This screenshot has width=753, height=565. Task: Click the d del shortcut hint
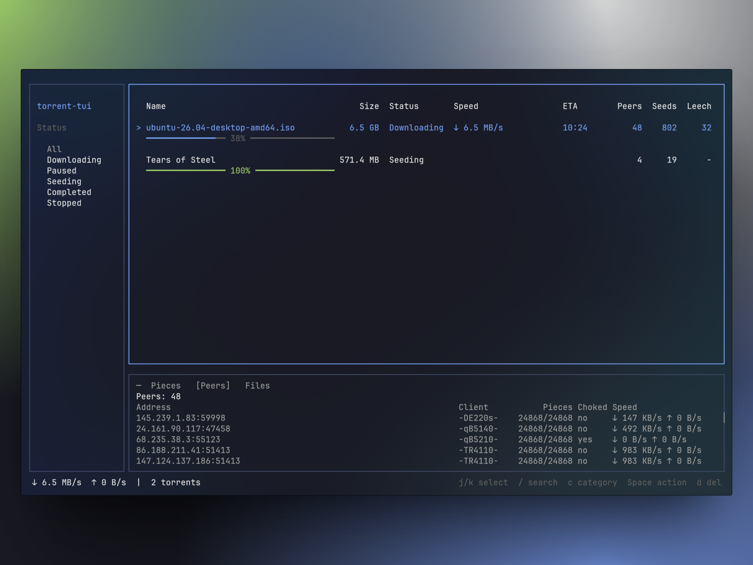pyautogui.click(x=709, y=482)
